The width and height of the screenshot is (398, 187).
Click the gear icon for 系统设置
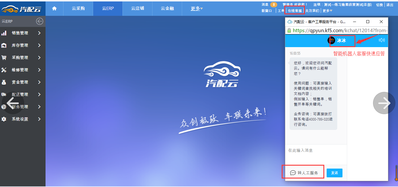pyautogui.click(x=4, y=119)
